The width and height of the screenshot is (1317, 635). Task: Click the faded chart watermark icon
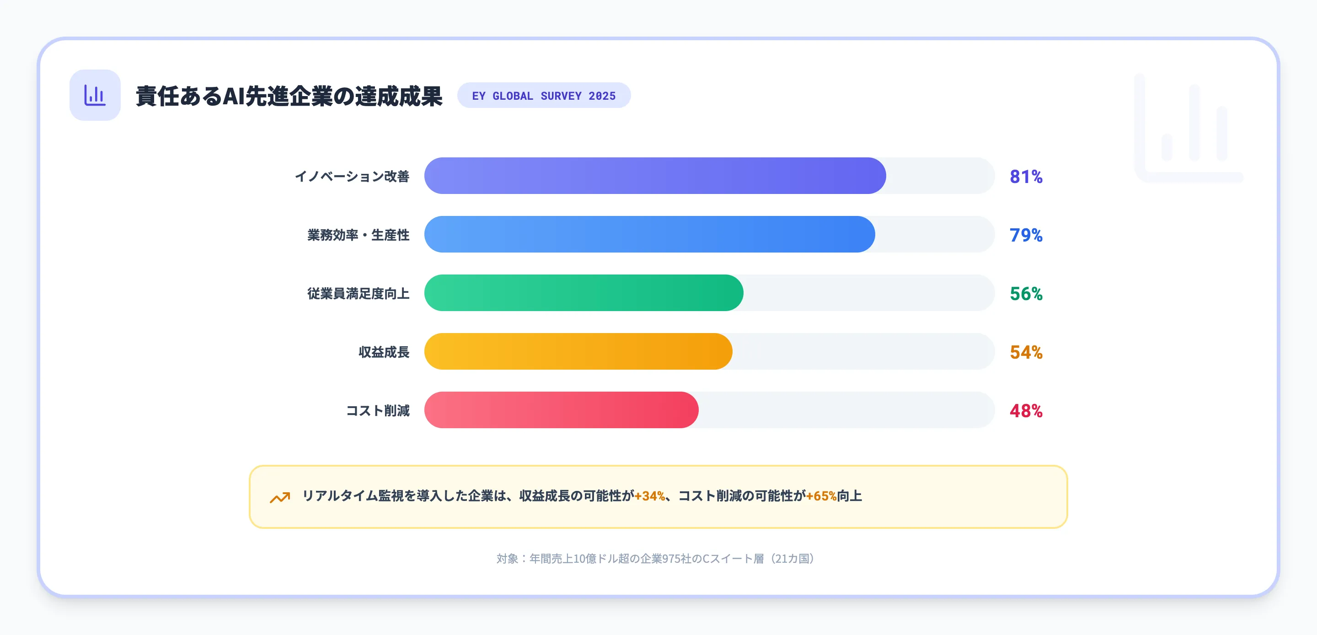pos(1188,128)
